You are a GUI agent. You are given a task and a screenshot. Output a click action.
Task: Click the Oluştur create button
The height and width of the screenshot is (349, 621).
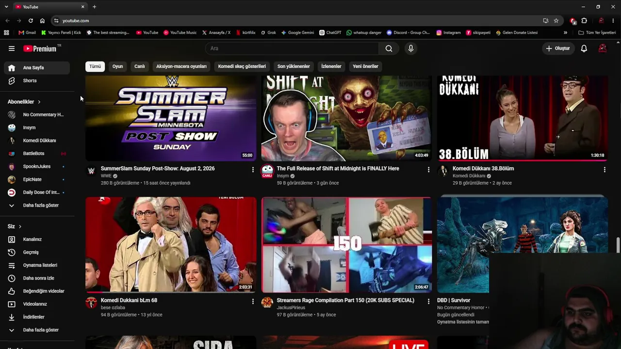click(x=558, y=48)
